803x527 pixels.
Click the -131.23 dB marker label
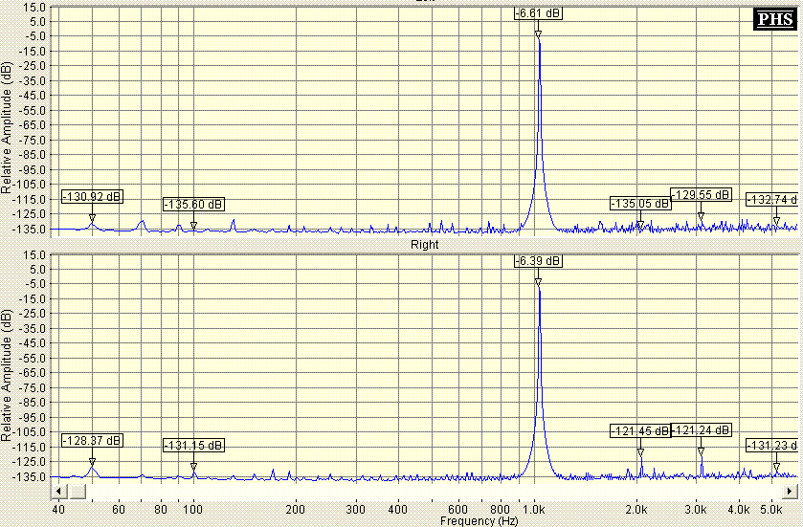click(771, 446)
